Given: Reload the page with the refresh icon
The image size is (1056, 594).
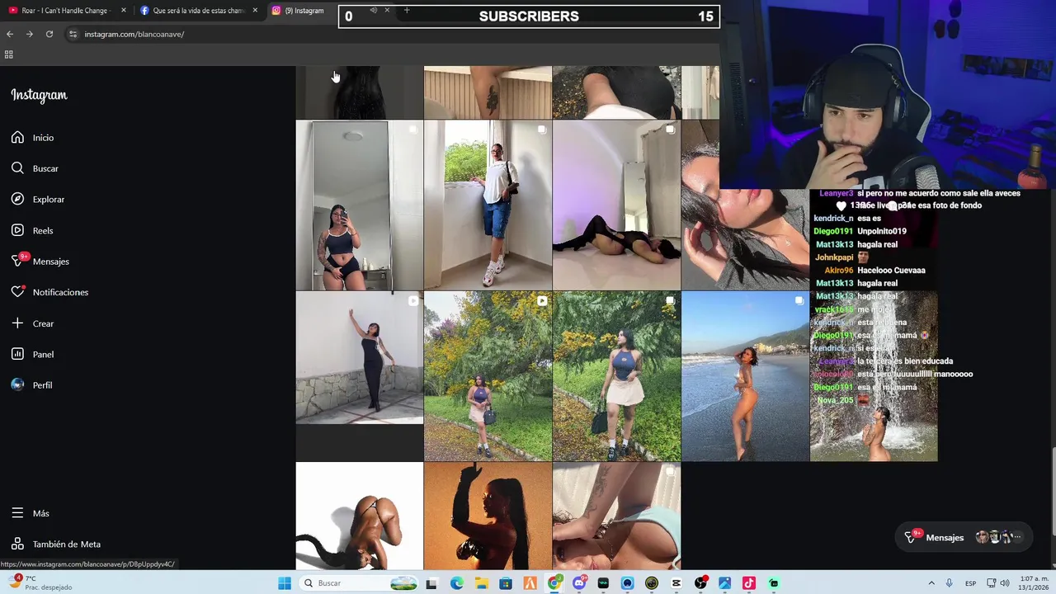Looking at the screenshot, I should click(49, 34).
